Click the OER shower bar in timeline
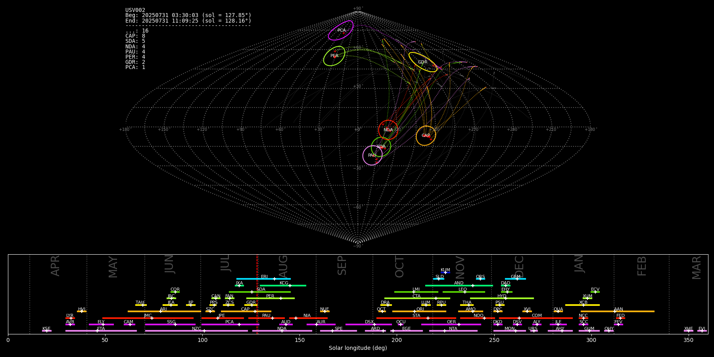This screenshot has width=714, height=357. [451, 324]
